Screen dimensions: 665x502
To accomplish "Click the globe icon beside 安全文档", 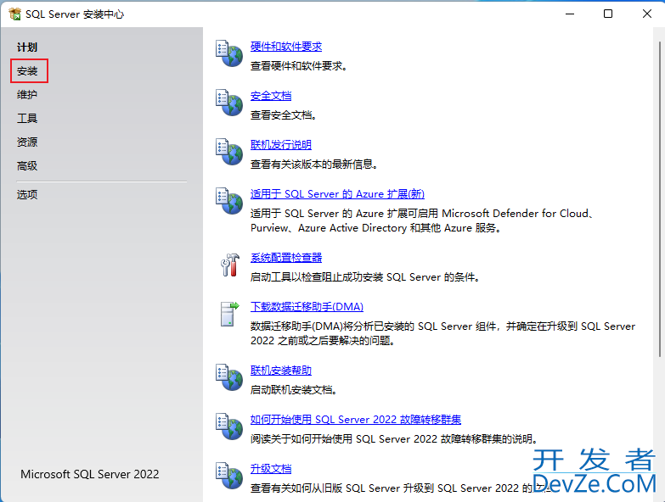I will coord(229,103).
